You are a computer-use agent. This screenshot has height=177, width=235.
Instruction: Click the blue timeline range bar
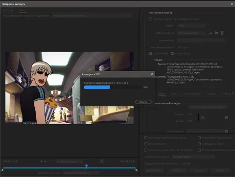pyautogui.click(x=70, y=168)
